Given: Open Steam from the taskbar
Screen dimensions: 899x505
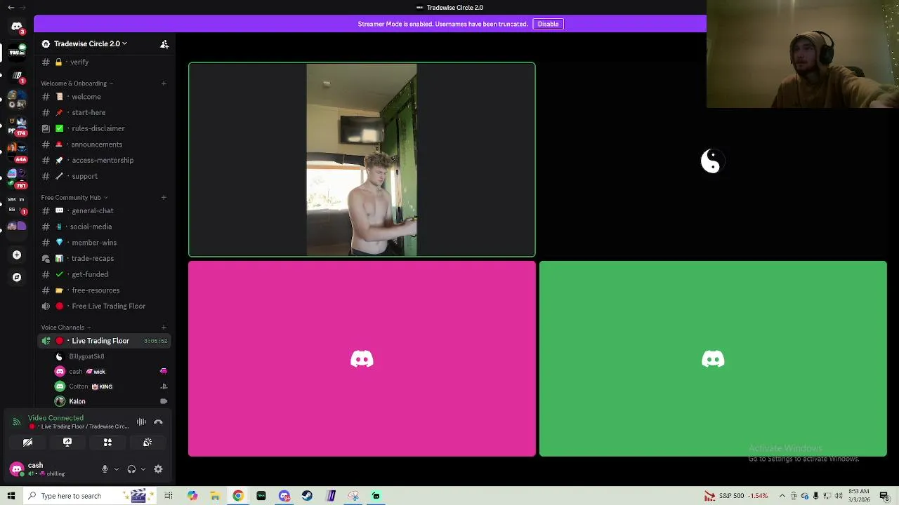Looking at the screenshot, I should click(307, 496).
